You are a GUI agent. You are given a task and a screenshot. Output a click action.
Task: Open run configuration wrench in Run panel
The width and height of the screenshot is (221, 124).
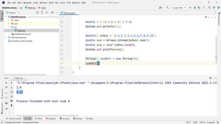(x=6, y=87)
